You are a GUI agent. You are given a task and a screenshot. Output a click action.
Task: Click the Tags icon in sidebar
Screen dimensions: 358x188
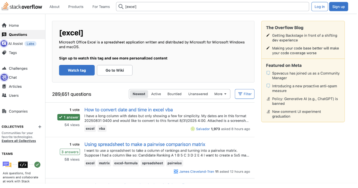4,53
